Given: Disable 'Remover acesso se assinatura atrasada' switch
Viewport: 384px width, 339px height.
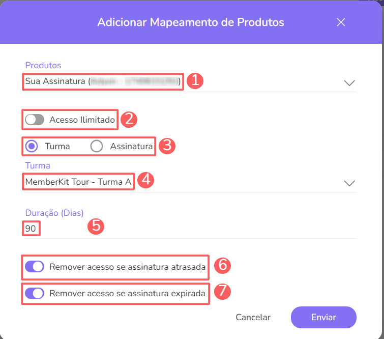Looking at the screenshot, I should click(35, 267).
